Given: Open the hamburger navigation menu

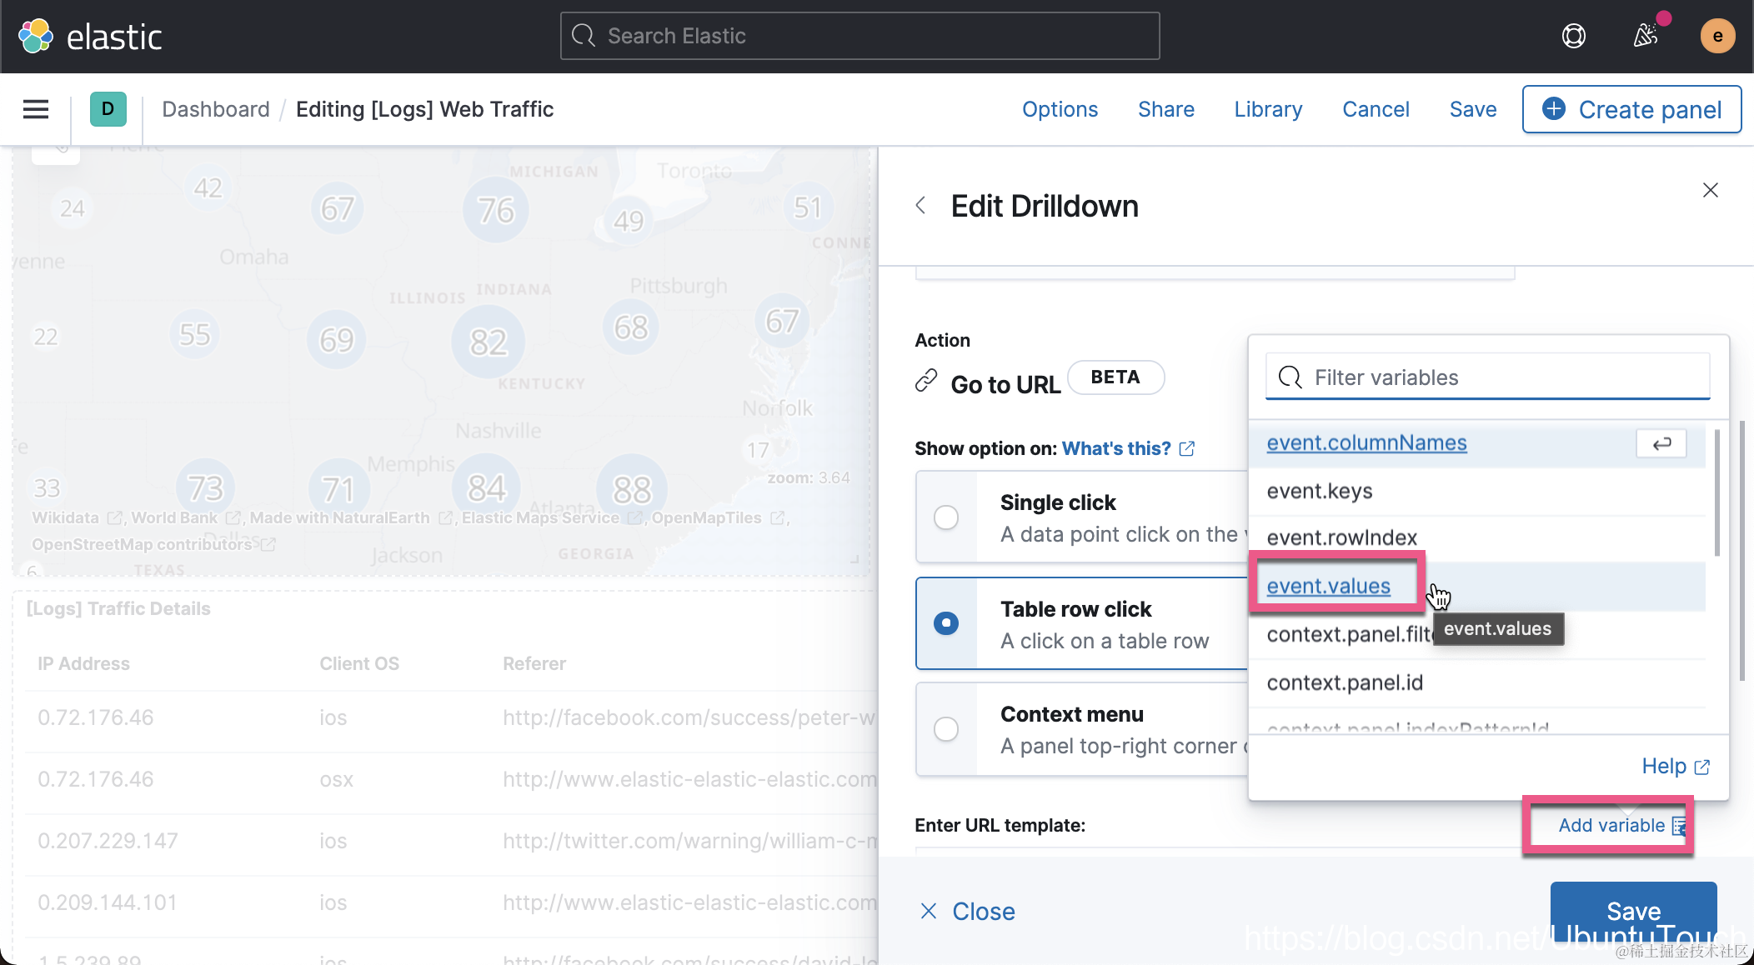Looking at the screenshot, I should point(36,109).
